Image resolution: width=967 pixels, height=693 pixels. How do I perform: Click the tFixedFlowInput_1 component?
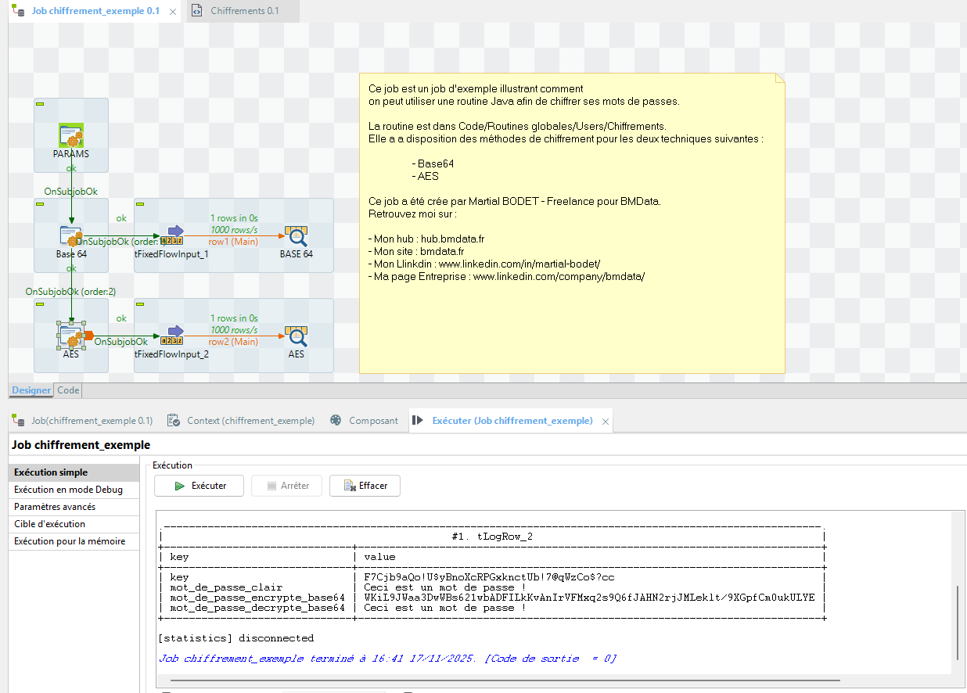[174, 232]
